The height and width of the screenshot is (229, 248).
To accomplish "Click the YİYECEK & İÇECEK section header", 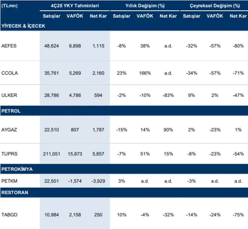I will [x=23, y=26].
